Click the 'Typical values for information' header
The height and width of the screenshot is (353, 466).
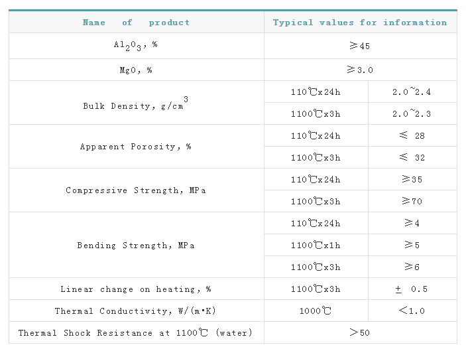tap(360, 23)
